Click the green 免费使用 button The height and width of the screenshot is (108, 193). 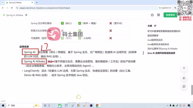tap(170, 15)
